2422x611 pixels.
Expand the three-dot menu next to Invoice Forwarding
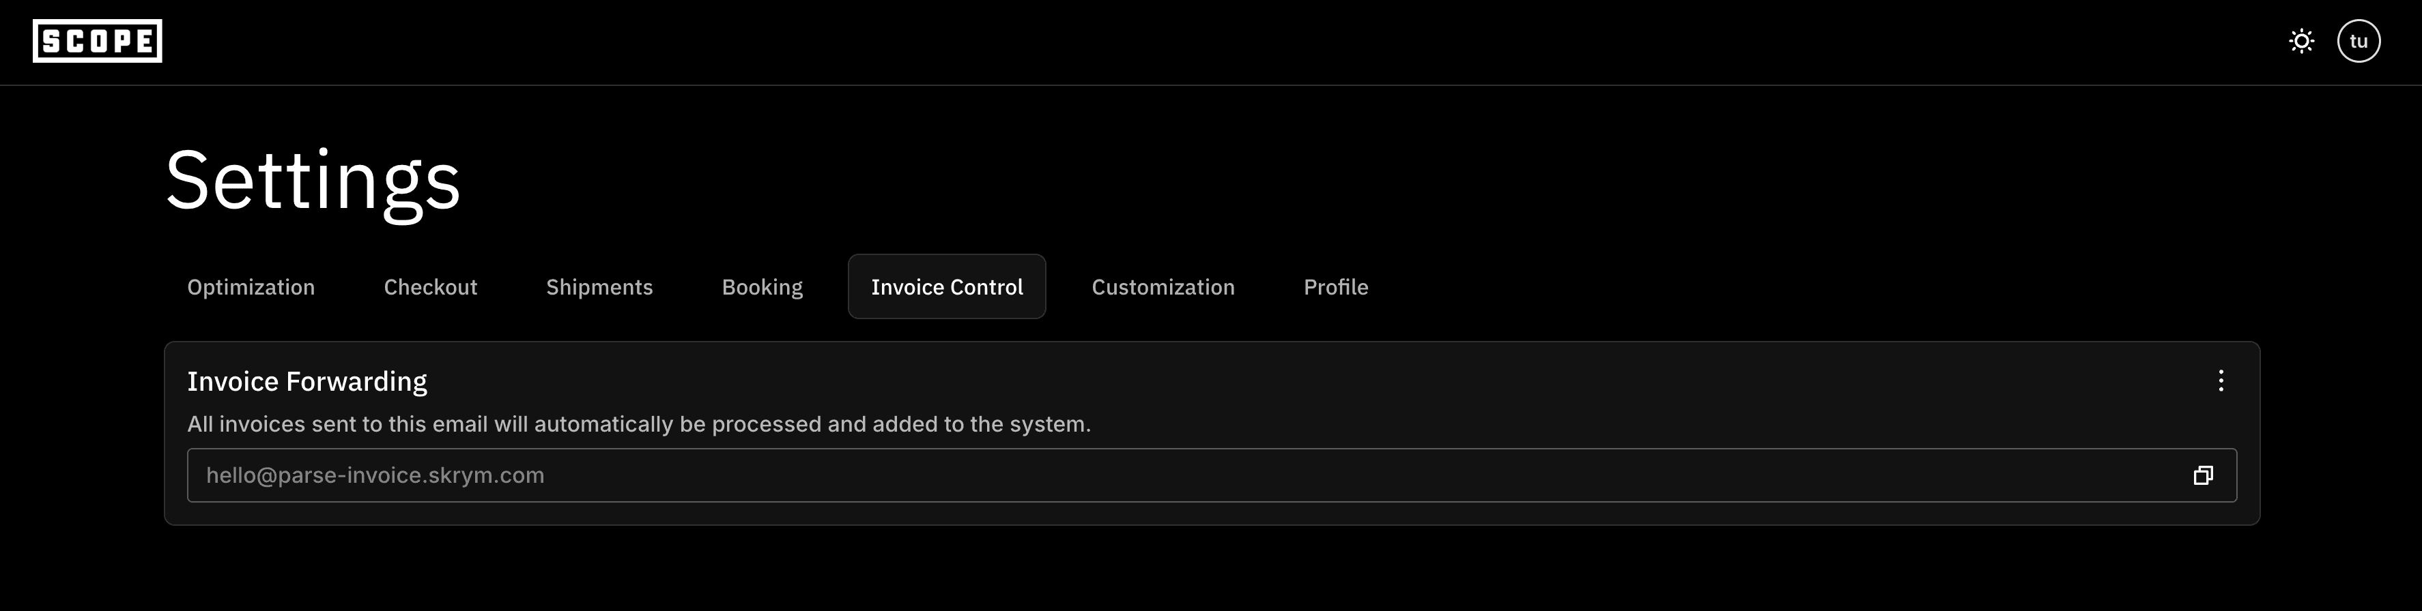[x=2221, y=381]
